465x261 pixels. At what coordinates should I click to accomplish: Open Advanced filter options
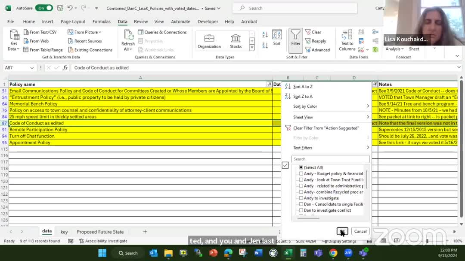pos(317,50)
